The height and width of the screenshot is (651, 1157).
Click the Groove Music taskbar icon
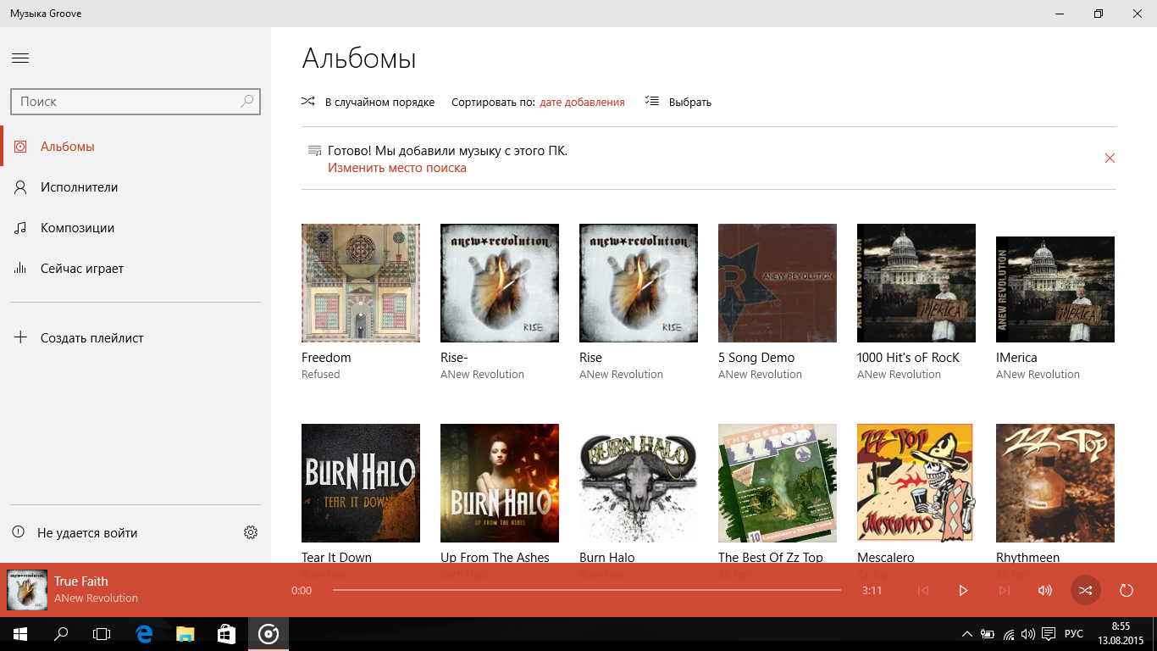point(268,634)
